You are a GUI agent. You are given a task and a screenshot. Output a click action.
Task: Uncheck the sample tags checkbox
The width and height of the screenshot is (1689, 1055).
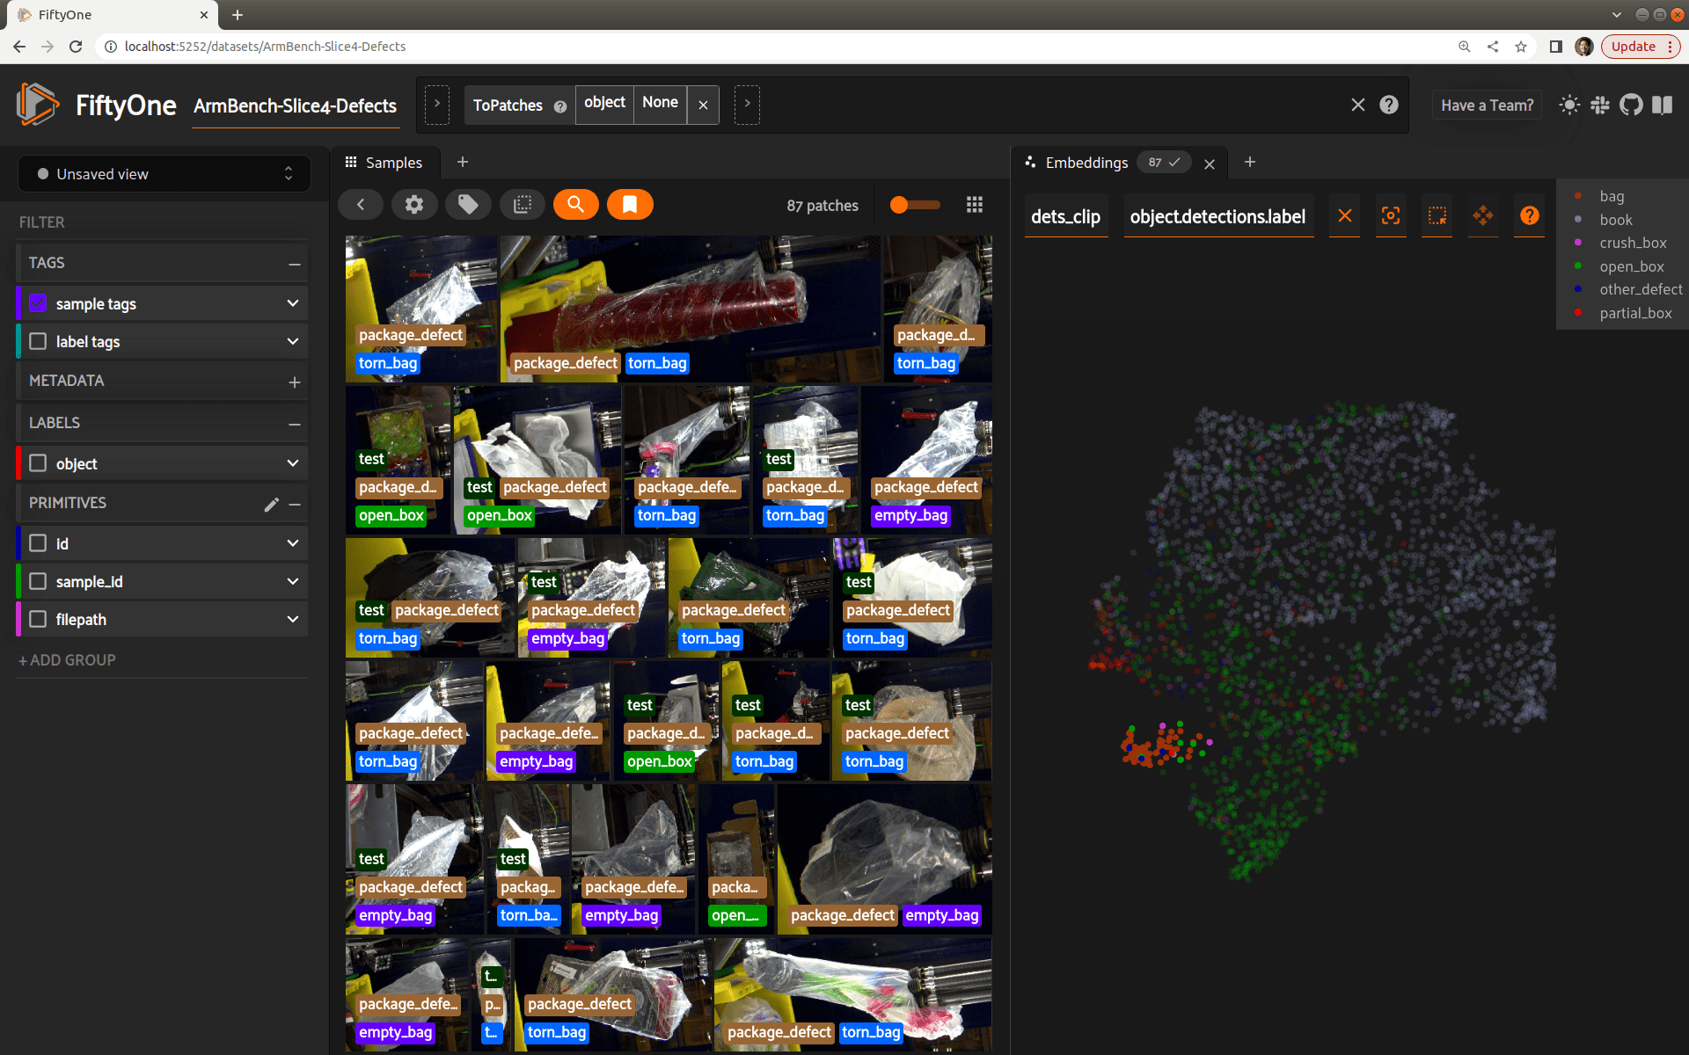[38, 303]
